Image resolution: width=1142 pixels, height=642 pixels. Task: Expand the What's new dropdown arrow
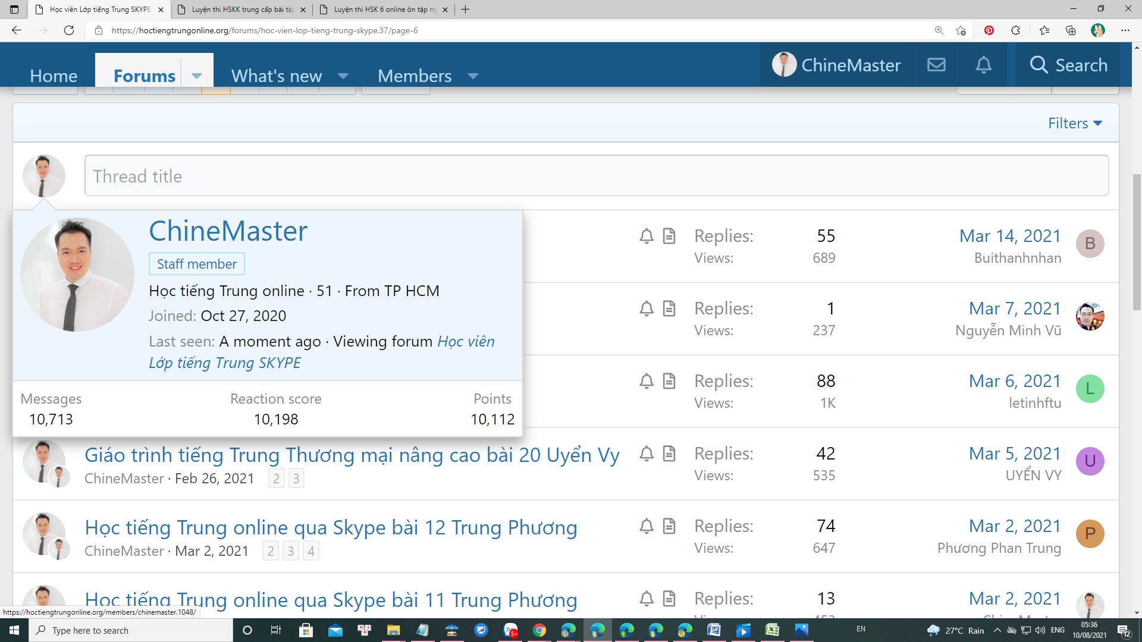tap(343, 76)
